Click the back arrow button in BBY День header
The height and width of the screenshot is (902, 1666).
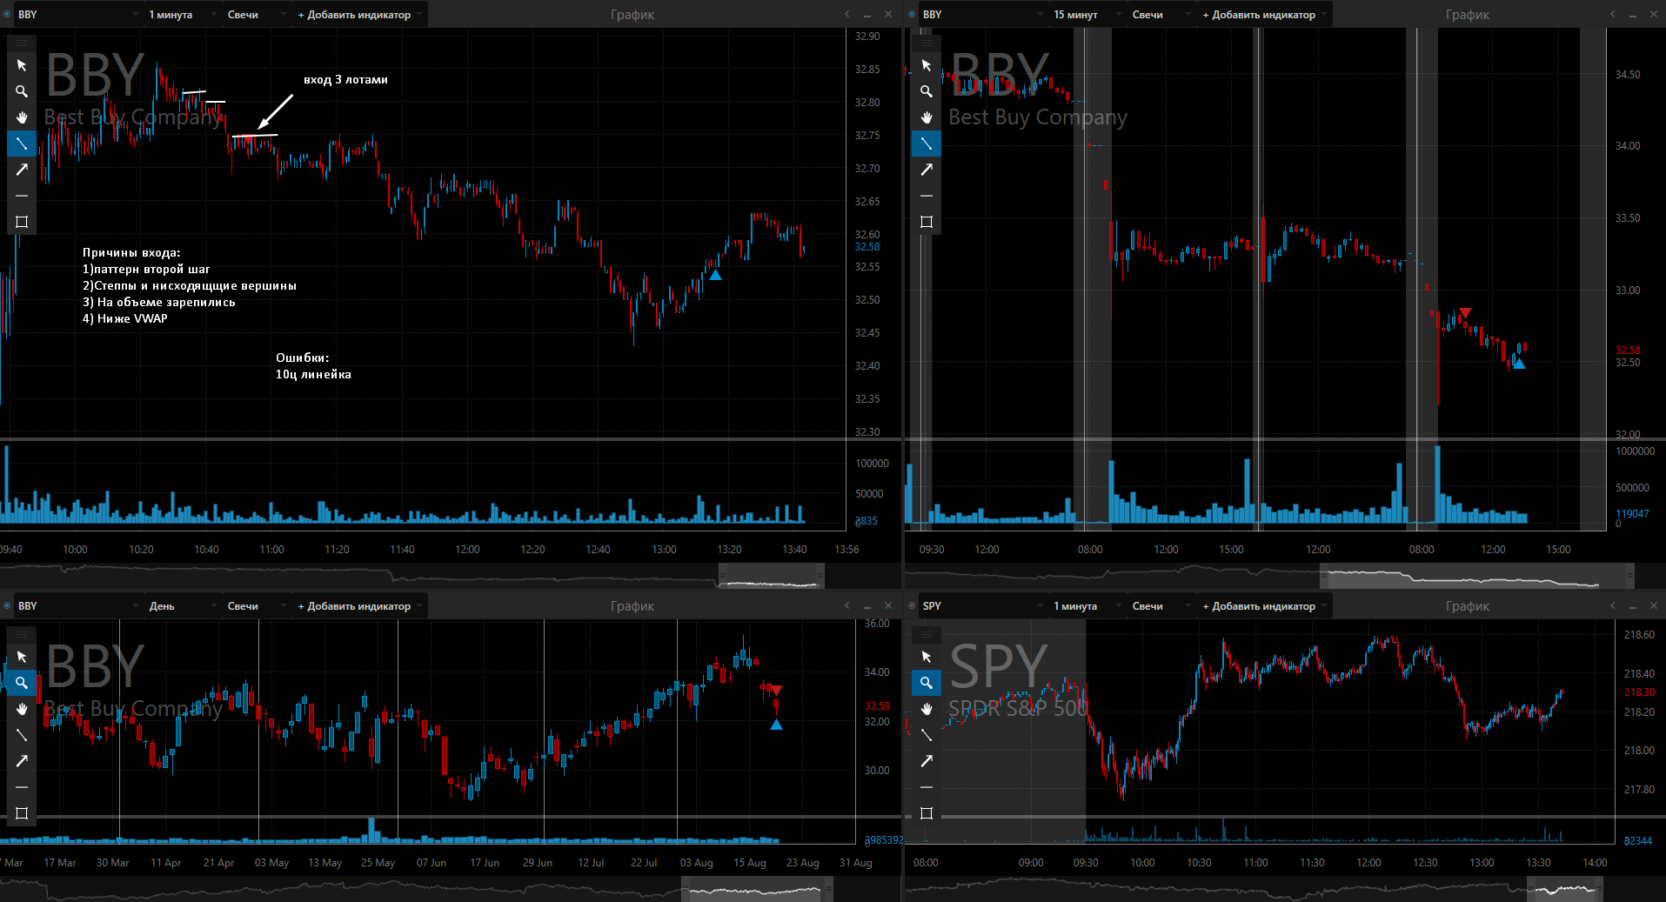[847, 605]
